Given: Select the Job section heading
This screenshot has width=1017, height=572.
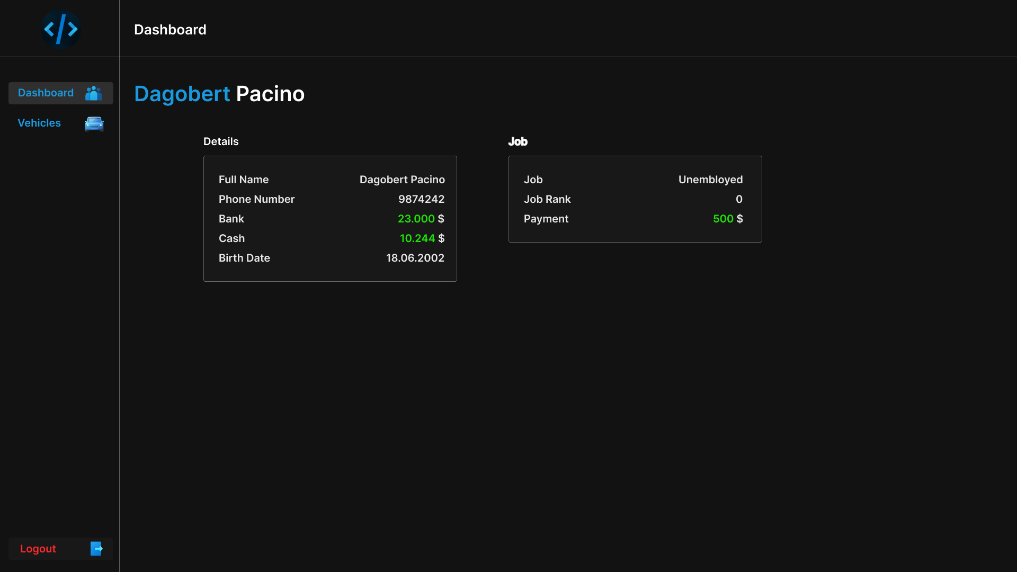Looking at the screenshot, I should point(518,141).
